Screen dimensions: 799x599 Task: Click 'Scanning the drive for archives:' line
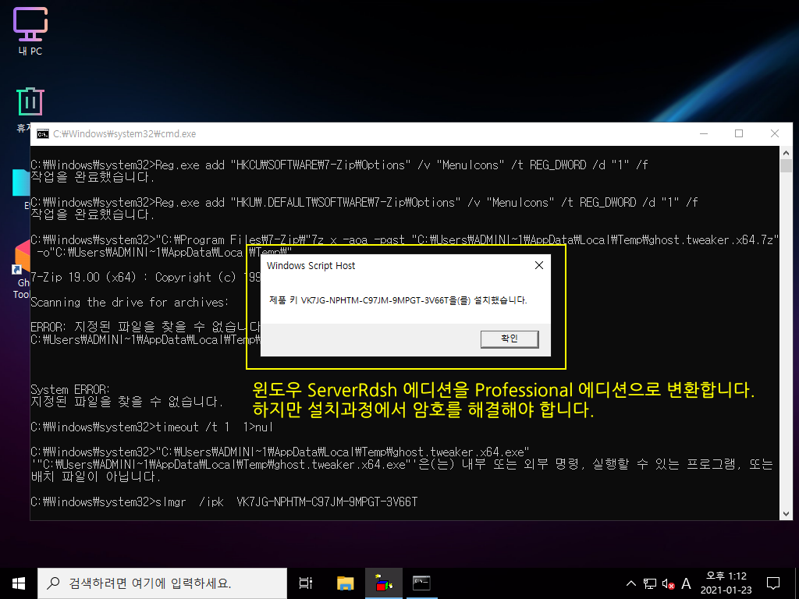pos(130,302)
